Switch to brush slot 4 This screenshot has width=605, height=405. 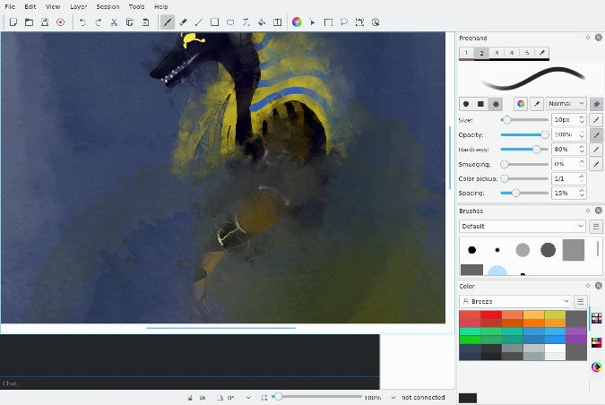[512, 53]
